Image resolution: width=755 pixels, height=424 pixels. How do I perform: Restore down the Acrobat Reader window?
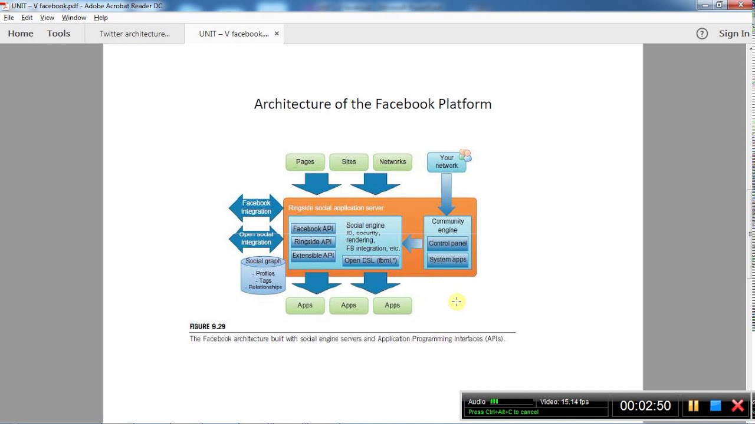(x=720, y=5)
